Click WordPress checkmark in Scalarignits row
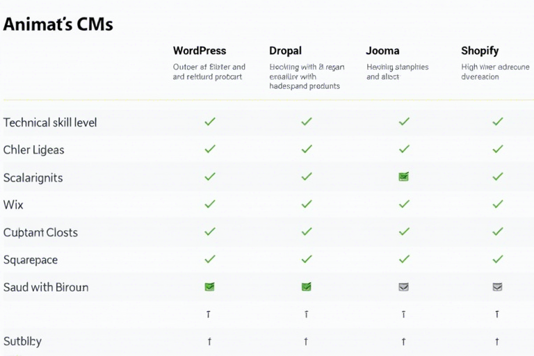The height and width of the screenshot is (356, 534). click(x=209, y=177)
